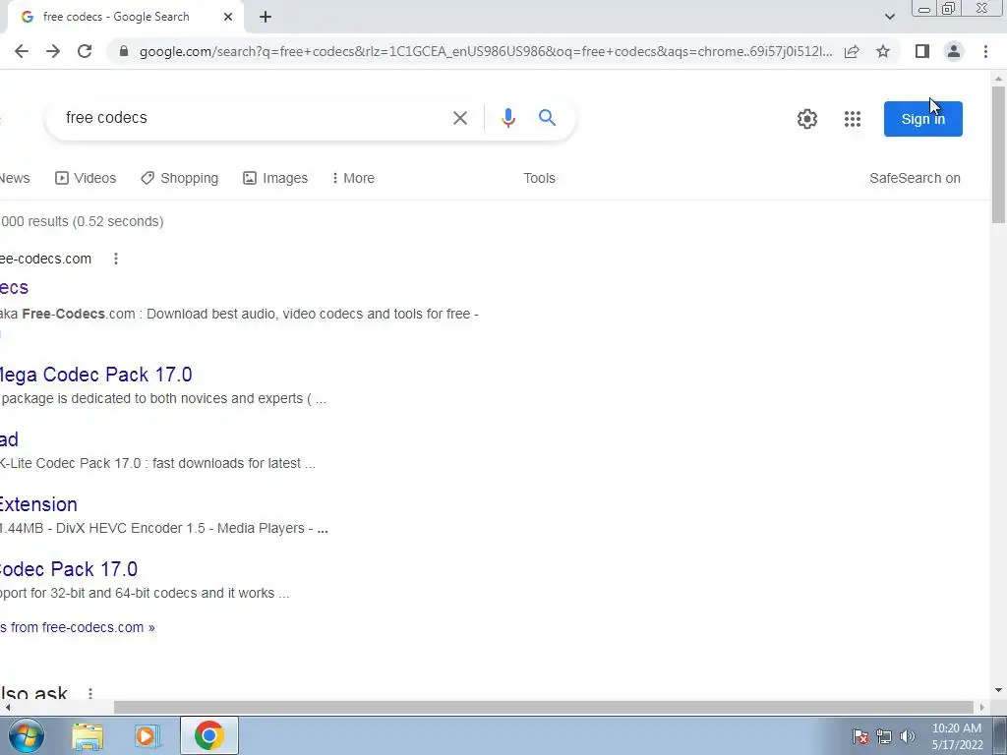Screen dimensions: 1007x755
Task: Go back to the previous page
Action: pyautogui.click(x=22, y=51)
